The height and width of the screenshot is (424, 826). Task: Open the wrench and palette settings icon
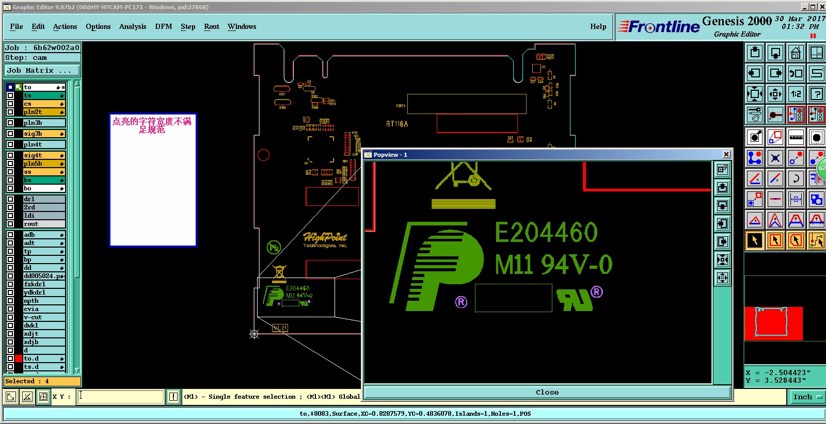click(755, 115)
